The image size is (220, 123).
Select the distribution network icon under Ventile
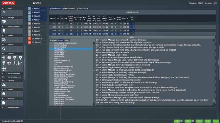pos(4,69)
